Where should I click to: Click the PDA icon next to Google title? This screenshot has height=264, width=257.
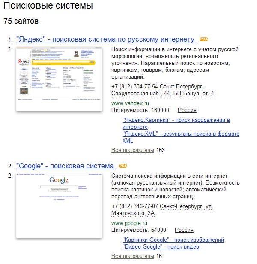click(123, 166)
